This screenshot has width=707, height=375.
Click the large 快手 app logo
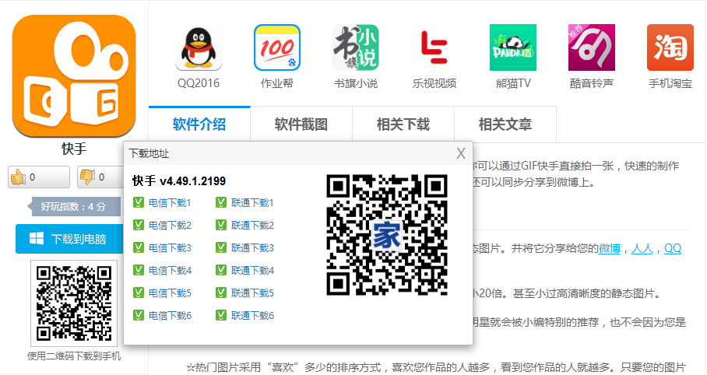pyautogui.click(x=73, y=76)
